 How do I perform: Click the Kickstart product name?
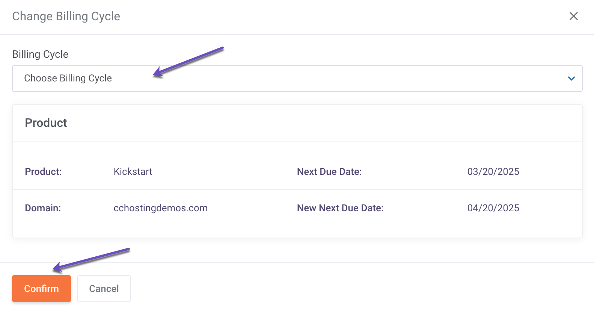coord(133,172)
